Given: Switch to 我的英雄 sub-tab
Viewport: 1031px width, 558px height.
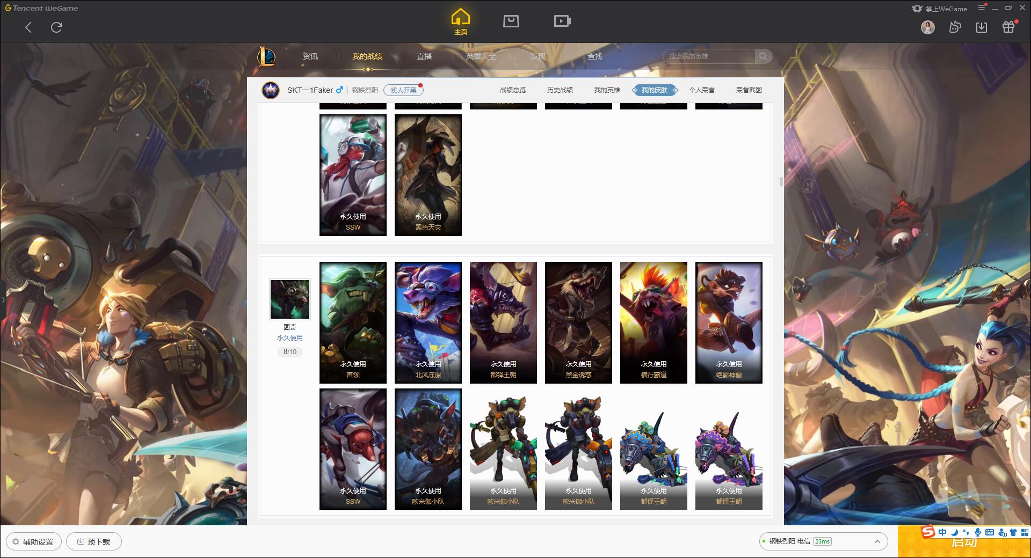Looking at the screenshot, I should (607, 90).
